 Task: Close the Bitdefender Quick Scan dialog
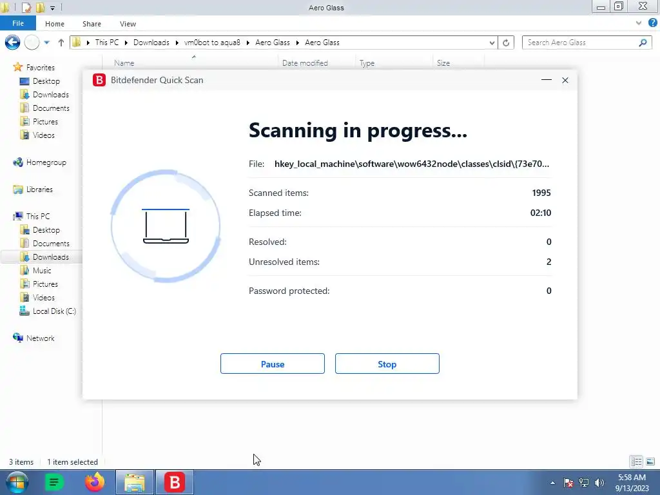tap(565, 80)
